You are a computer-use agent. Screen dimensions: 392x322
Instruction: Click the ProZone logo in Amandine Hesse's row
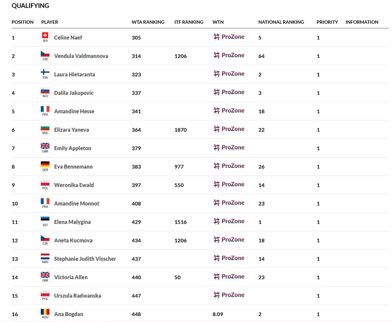229,110
